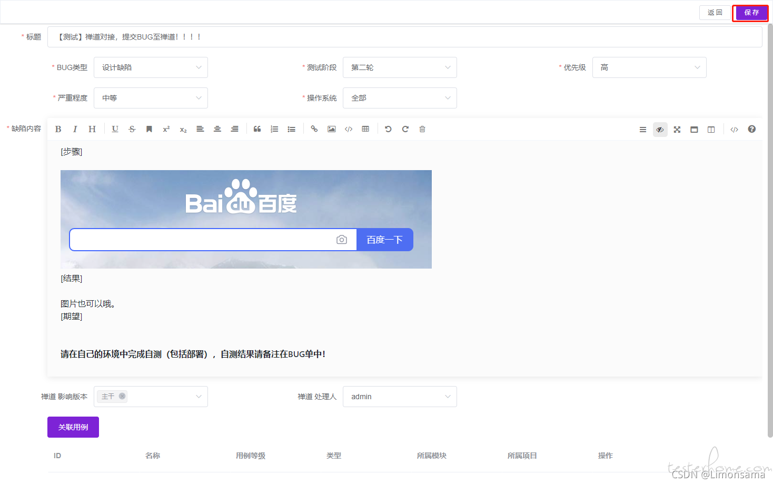Click into the 标题 title field
Screen dimensions: 773x484
(404, 37)
